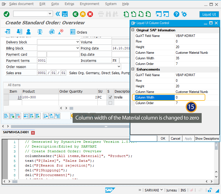Click the Print icon in the toolbar

(101, 14)
